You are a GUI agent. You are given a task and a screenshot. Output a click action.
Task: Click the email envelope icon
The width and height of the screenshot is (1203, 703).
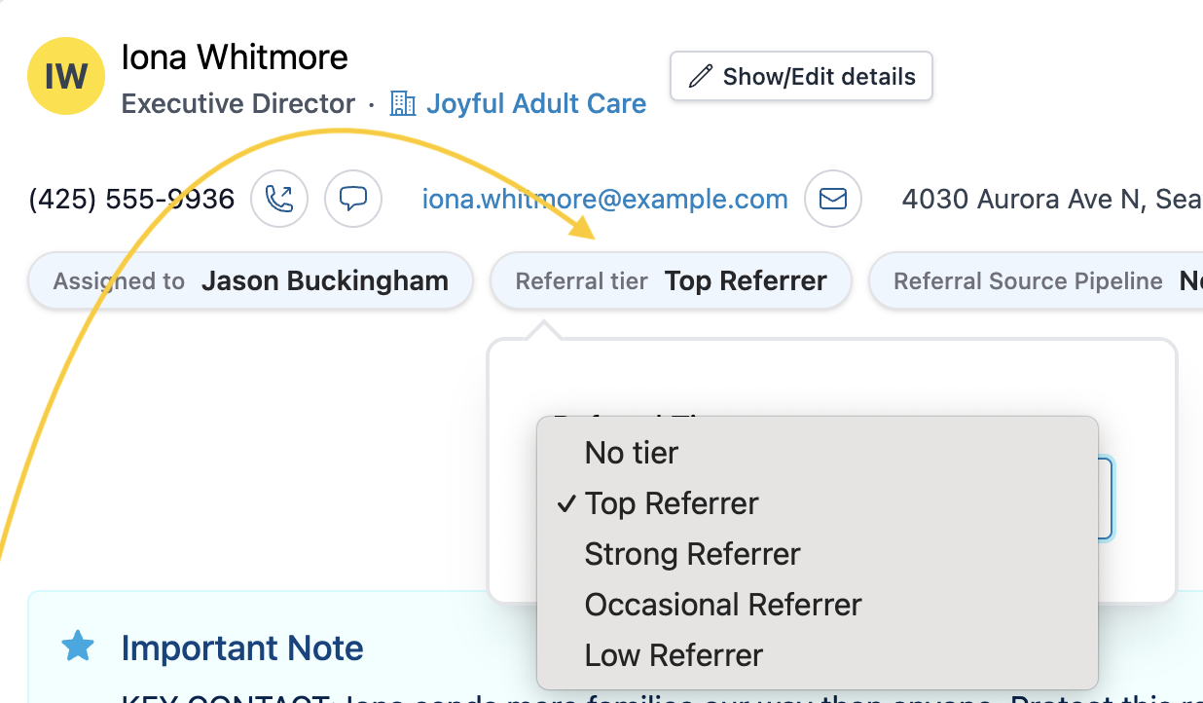833,200
